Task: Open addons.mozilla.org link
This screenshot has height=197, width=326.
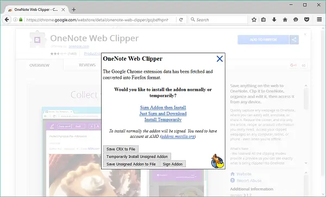Action: [178, 136]
